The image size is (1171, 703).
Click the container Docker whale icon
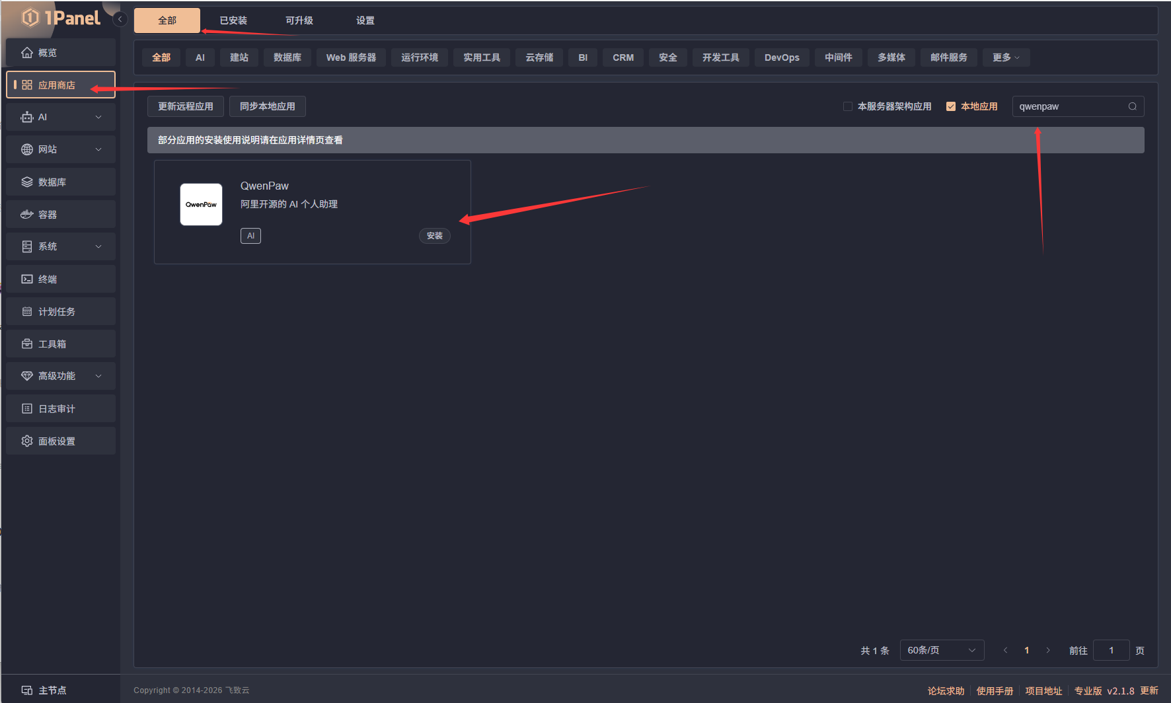coord(27,215)
